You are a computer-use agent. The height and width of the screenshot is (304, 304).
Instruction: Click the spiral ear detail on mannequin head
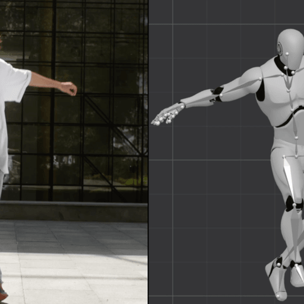[280, 49]
